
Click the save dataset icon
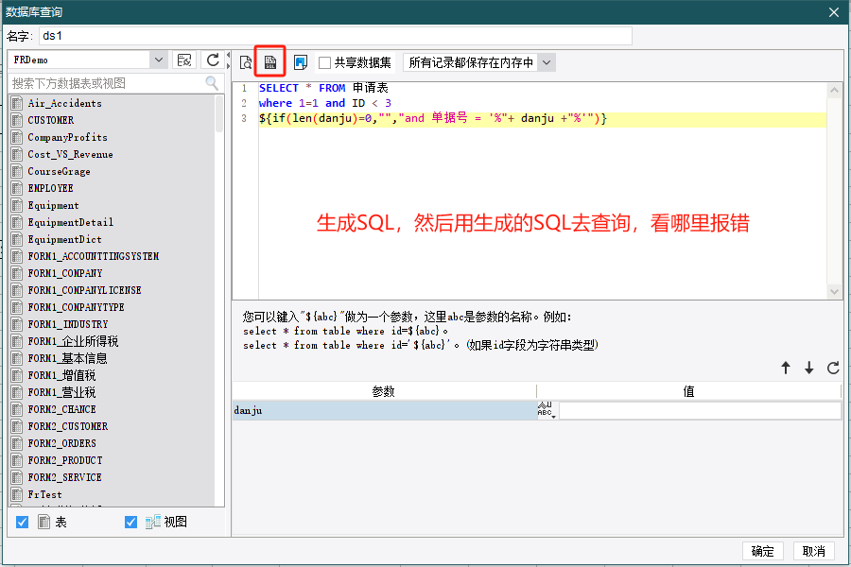click(300, 62)
